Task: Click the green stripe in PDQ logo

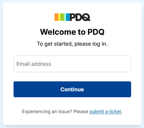Action: 62,17
